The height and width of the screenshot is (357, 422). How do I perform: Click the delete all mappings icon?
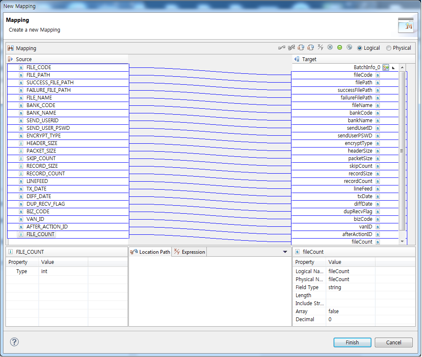coord(330,47)
